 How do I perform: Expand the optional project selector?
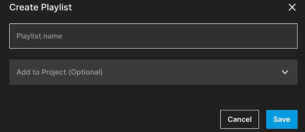(x=153, y=72)
